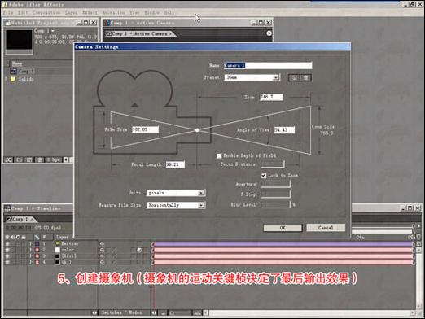Click the 8 bpc color depth button

(53, 159)
